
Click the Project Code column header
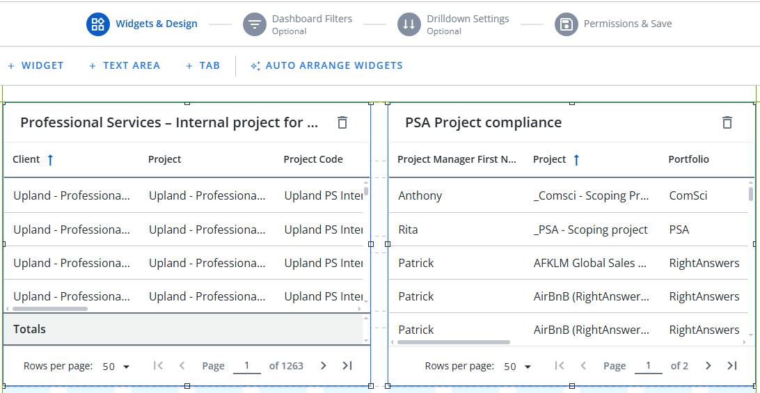click(x=313, y=159)
